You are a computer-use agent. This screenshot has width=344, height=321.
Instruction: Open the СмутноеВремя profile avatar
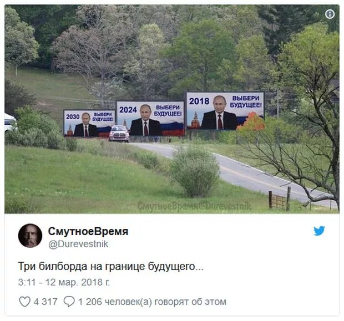coord(30,236)
